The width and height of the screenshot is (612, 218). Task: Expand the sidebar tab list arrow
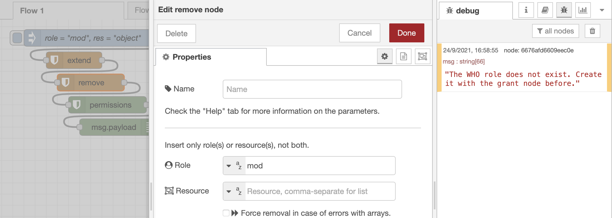[x=602, y=10]
